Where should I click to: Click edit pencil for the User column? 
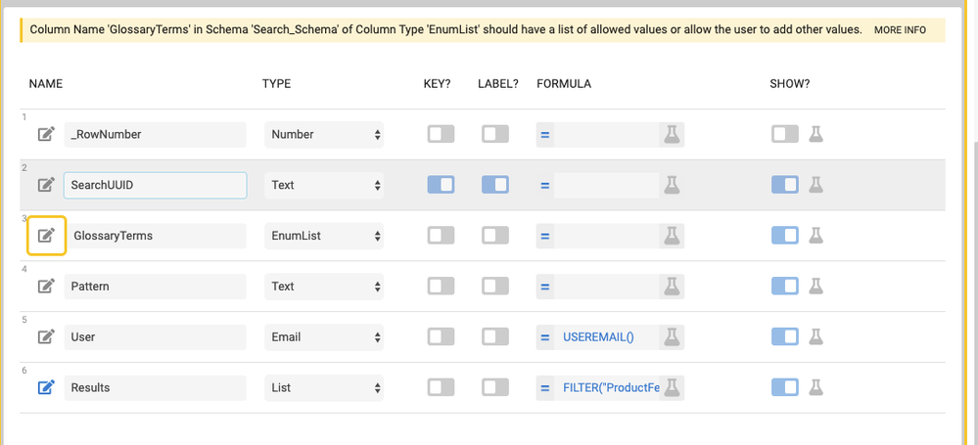coord(47,336)
